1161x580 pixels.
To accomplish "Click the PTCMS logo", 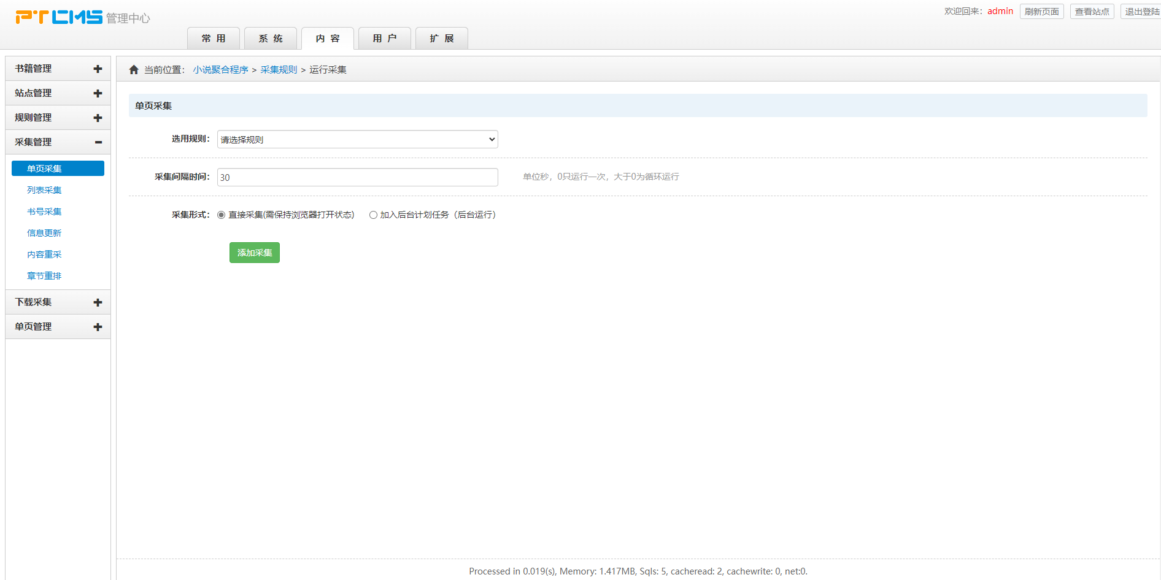I will pos(59,17).
